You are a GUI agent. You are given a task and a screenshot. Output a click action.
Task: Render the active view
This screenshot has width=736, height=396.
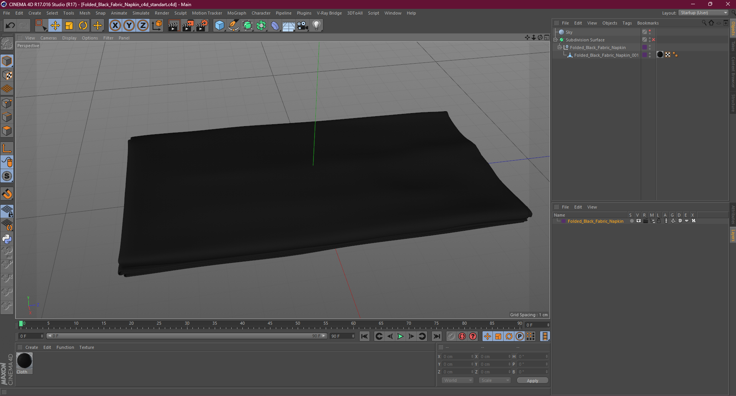(174, 26)
